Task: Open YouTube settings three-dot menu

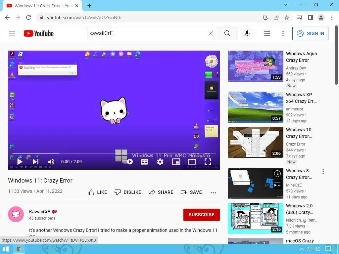Action: coord(283,33)
